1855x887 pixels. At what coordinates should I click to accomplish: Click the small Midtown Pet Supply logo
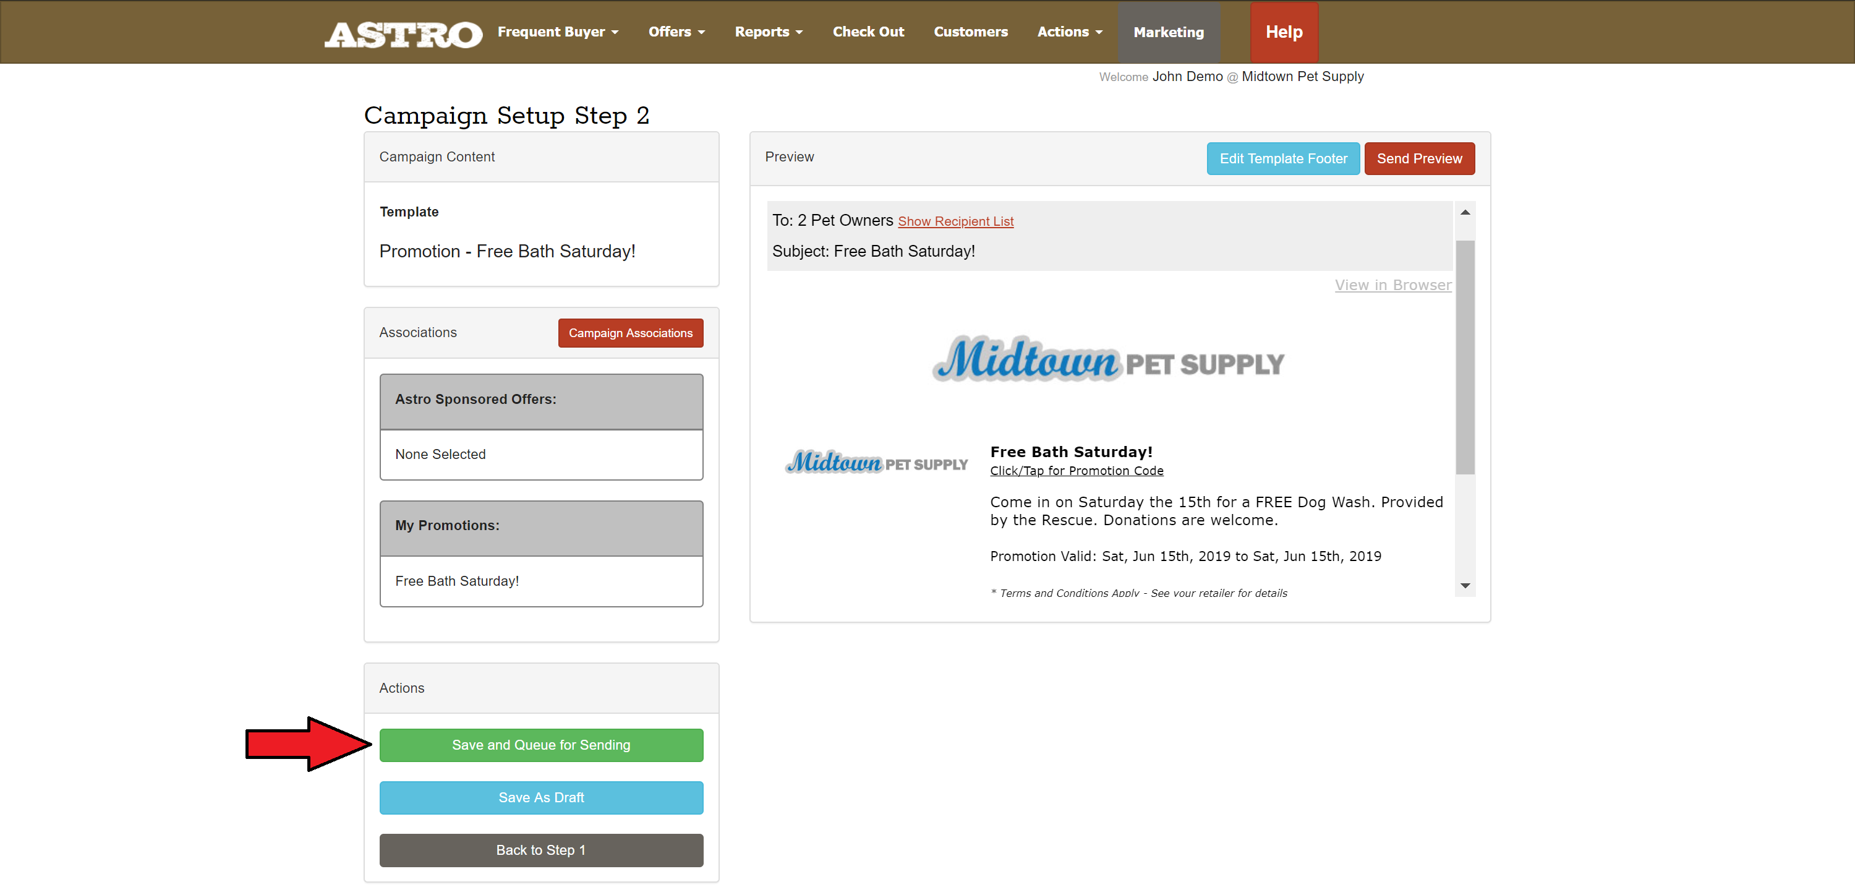click(x=876, y=462)
